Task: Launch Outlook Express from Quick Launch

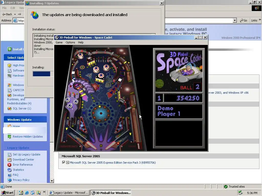Action: click(x=32, y=193)
